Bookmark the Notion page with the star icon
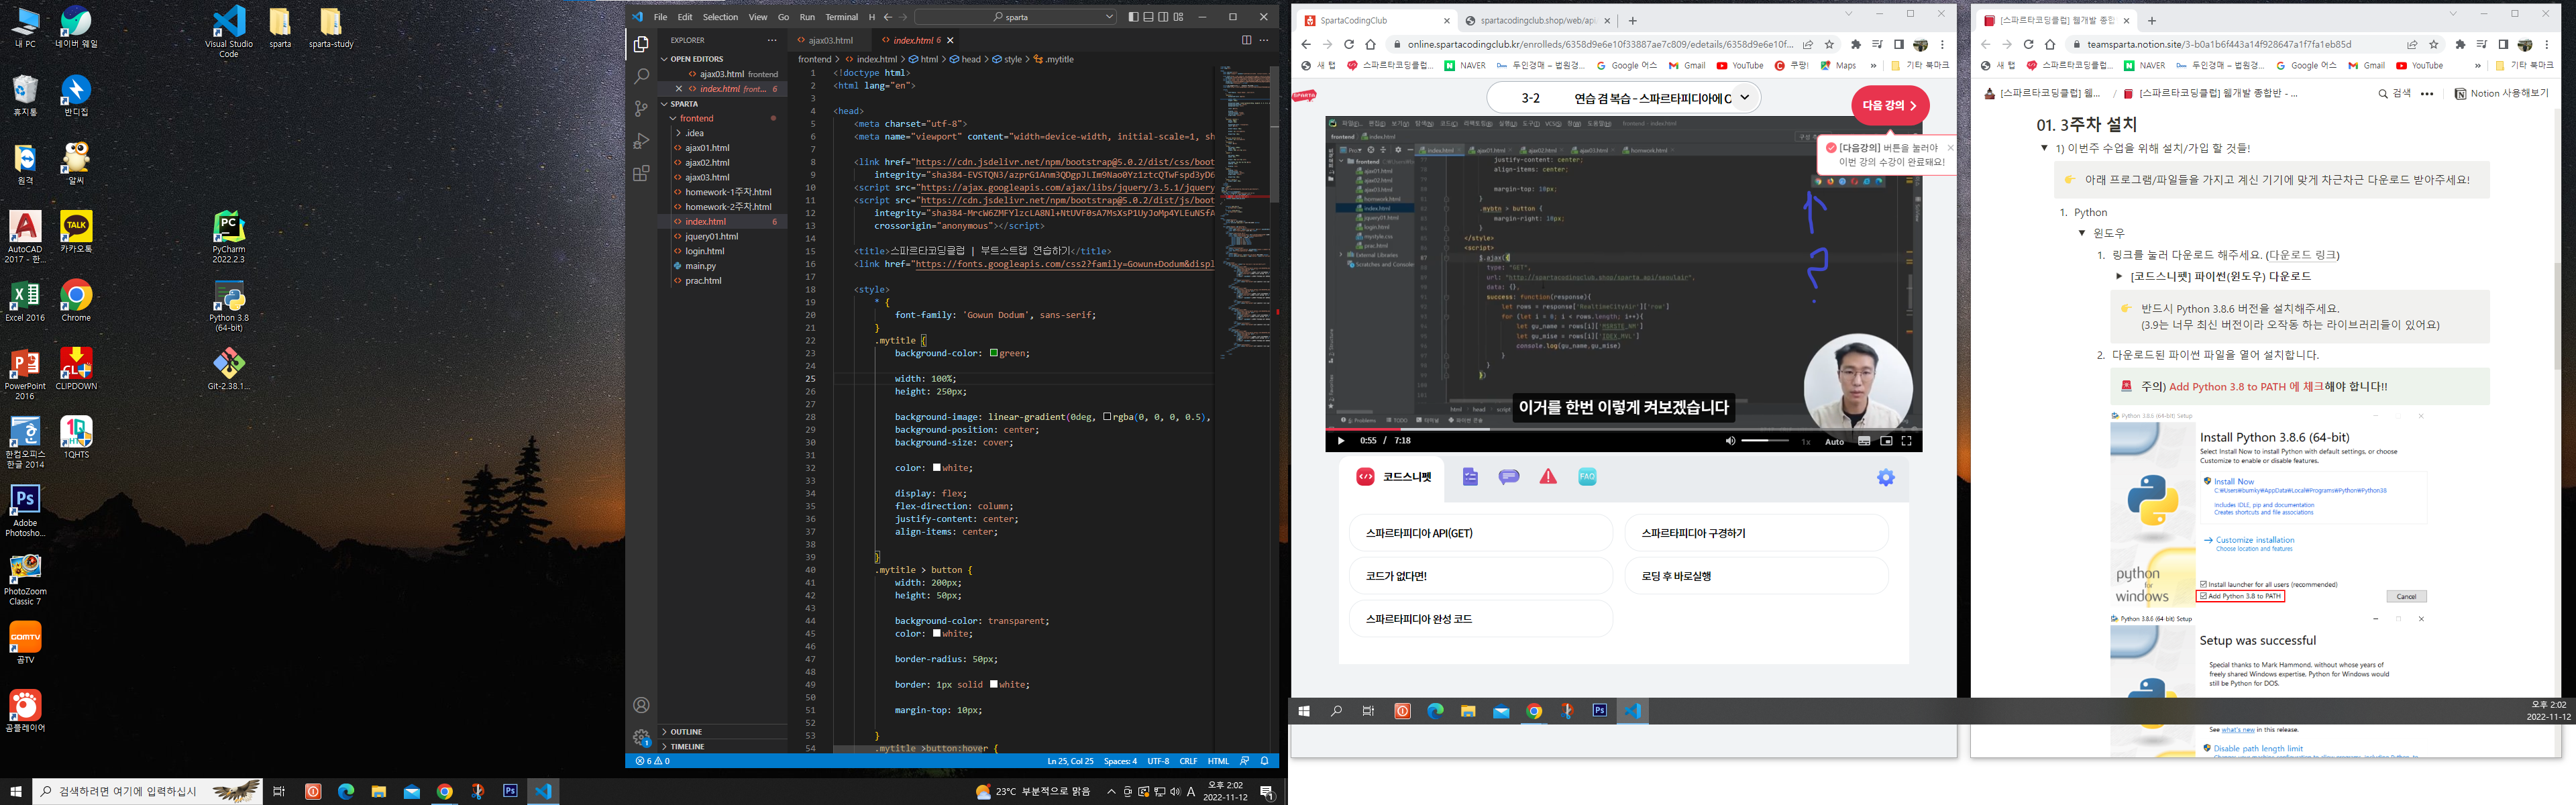The height and width of the screenshot is (805, 2576). click(x=2433, y=44)
